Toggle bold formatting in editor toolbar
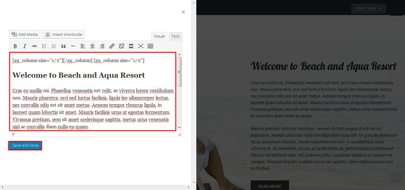Screen dimensions: 405x190 point(15,46)
